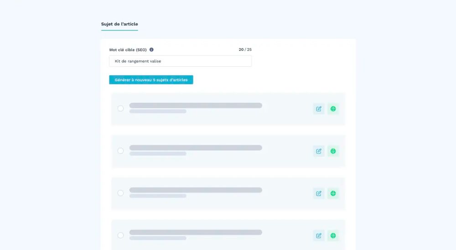Select the third topic's radio button

[x=120, y=193]
